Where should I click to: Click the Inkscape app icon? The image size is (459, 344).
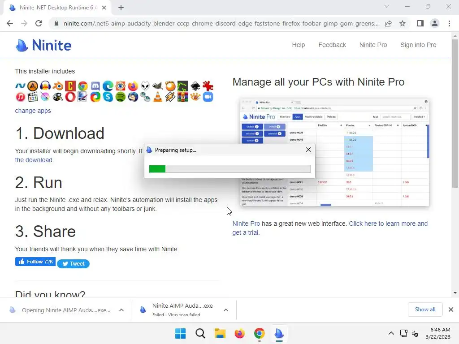[x=195, y=86]
